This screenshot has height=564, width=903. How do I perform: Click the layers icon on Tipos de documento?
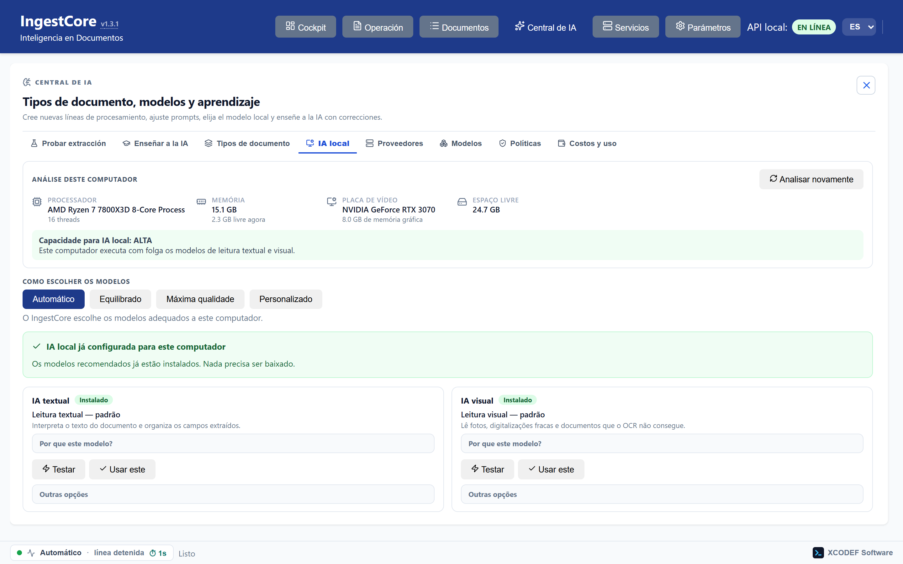click(x=209, y=143)
